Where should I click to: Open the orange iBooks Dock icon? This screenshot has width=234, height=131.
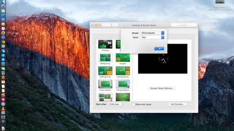tap(3, 24)
